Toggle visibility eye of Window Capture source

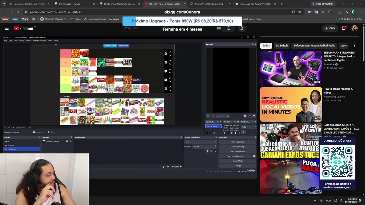[67, 141]
